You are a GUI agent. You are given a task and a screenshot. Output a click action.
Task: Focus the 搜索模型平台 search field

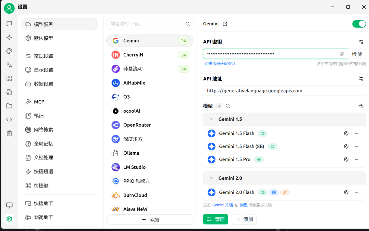click(x=150, y=24)
